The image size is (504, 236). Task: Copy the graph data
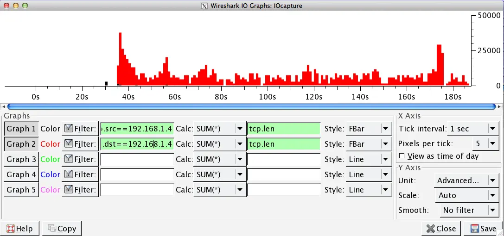tap(62, 229)
